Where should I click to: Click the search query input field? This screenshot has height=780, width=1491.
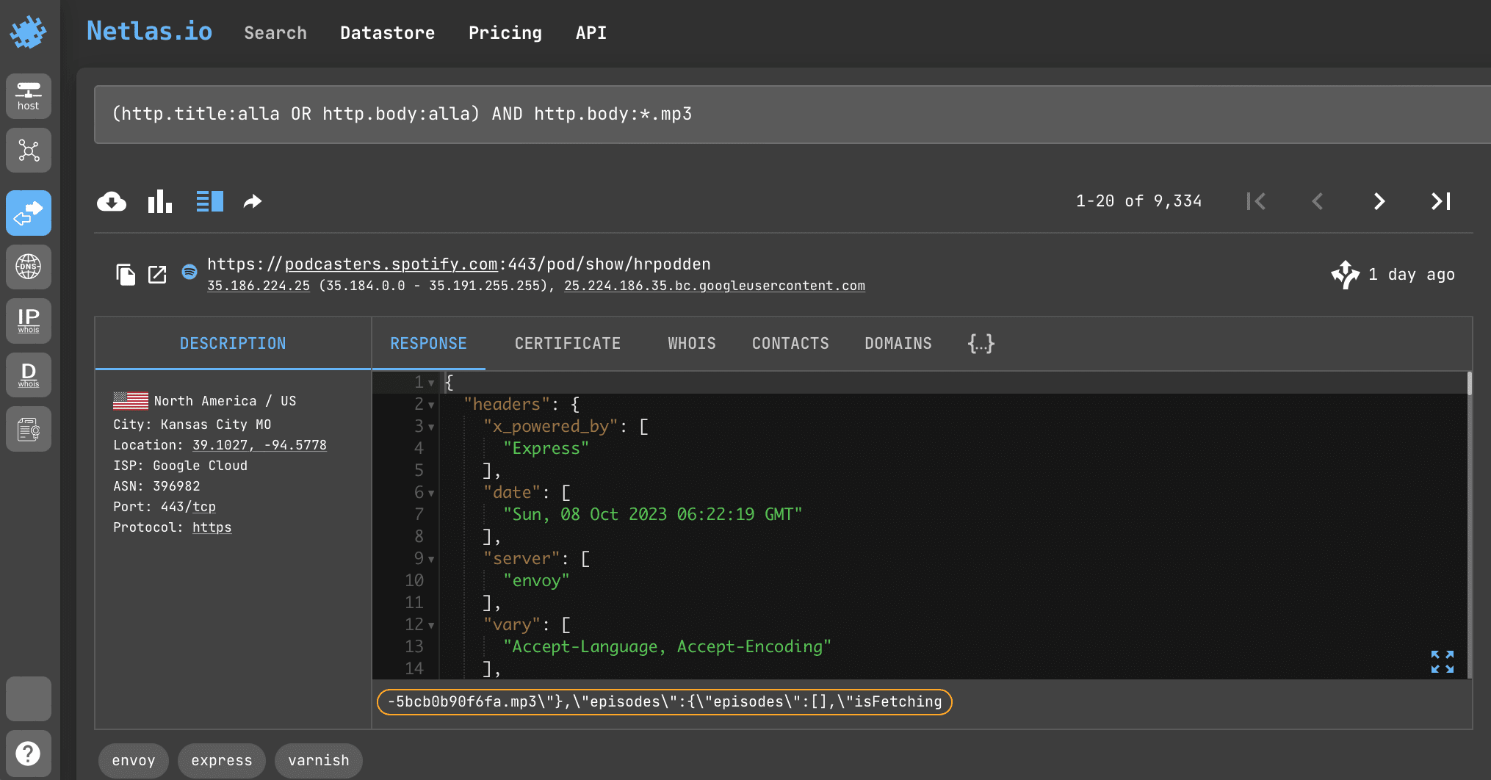(792, 114)
